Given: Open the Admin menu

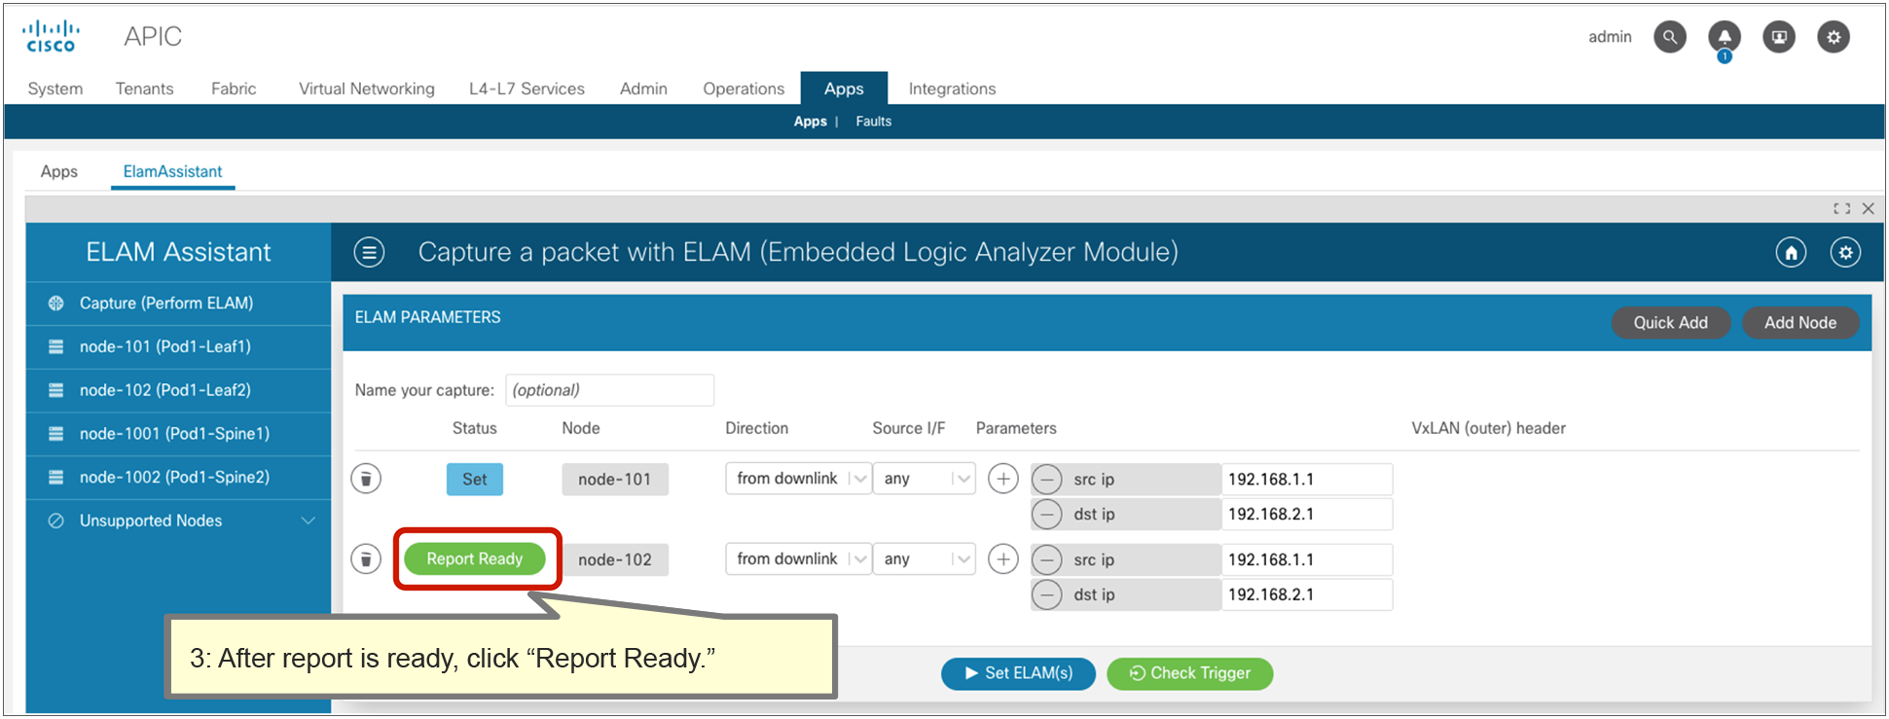Looking at the screenshot, I should [643, 89].
